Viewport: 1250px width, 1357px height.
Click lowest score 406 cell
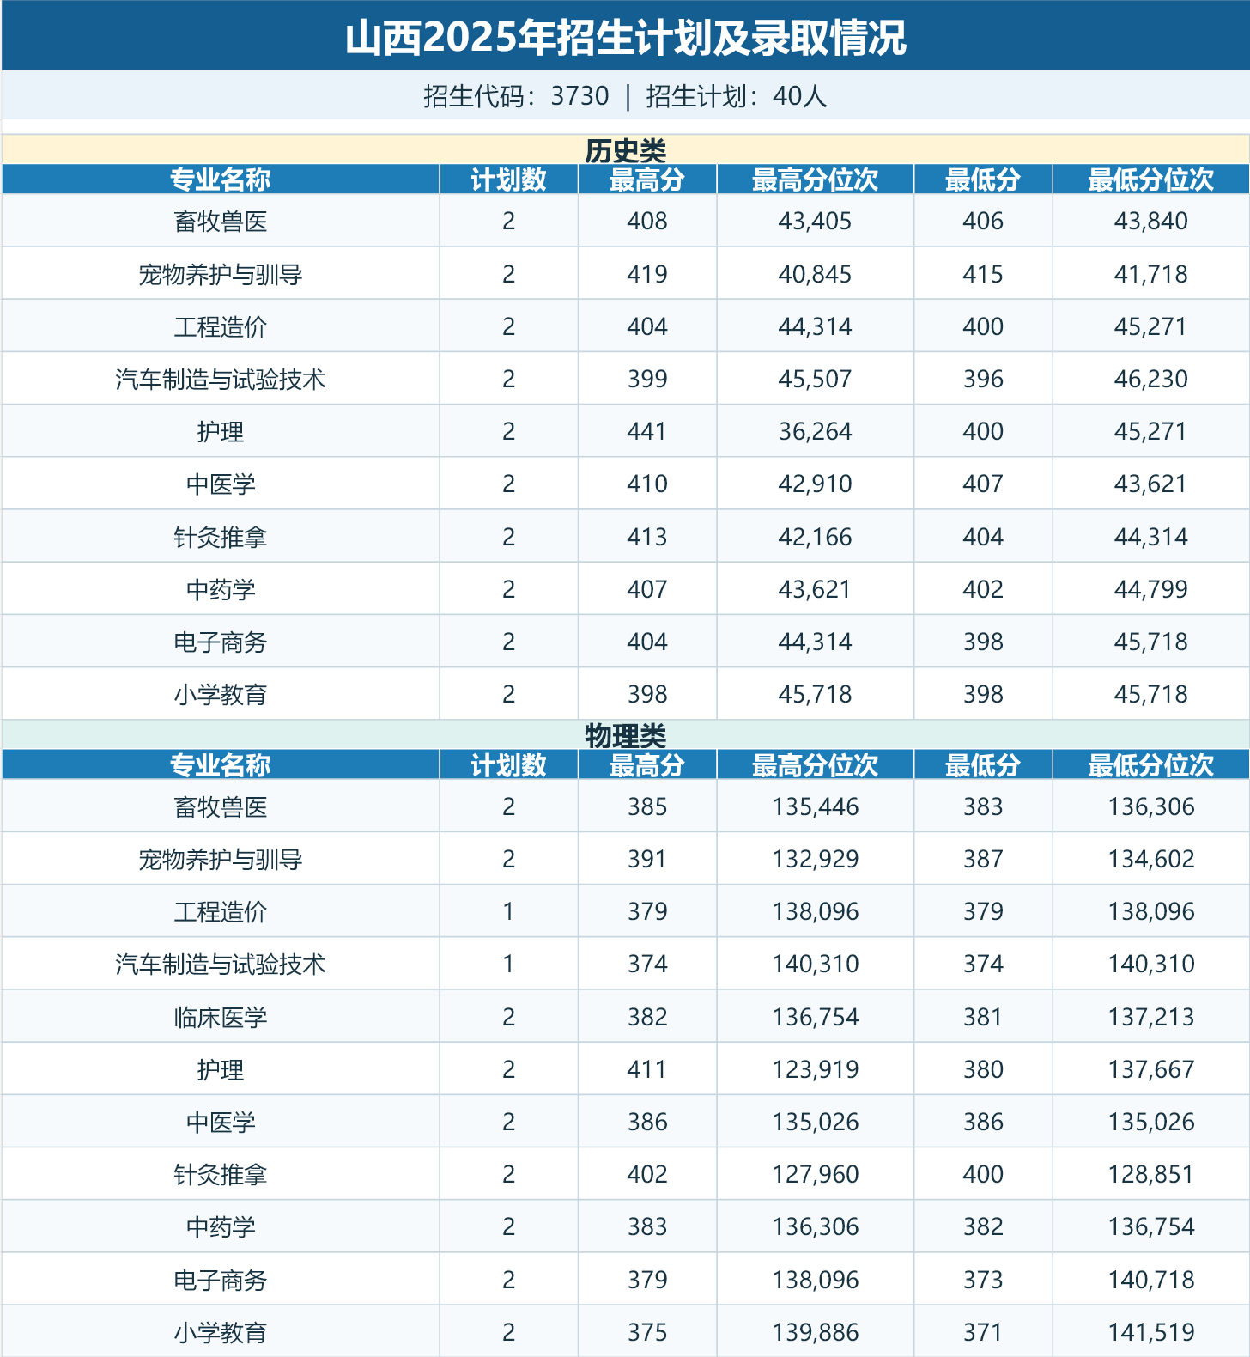tap(983, 222)
